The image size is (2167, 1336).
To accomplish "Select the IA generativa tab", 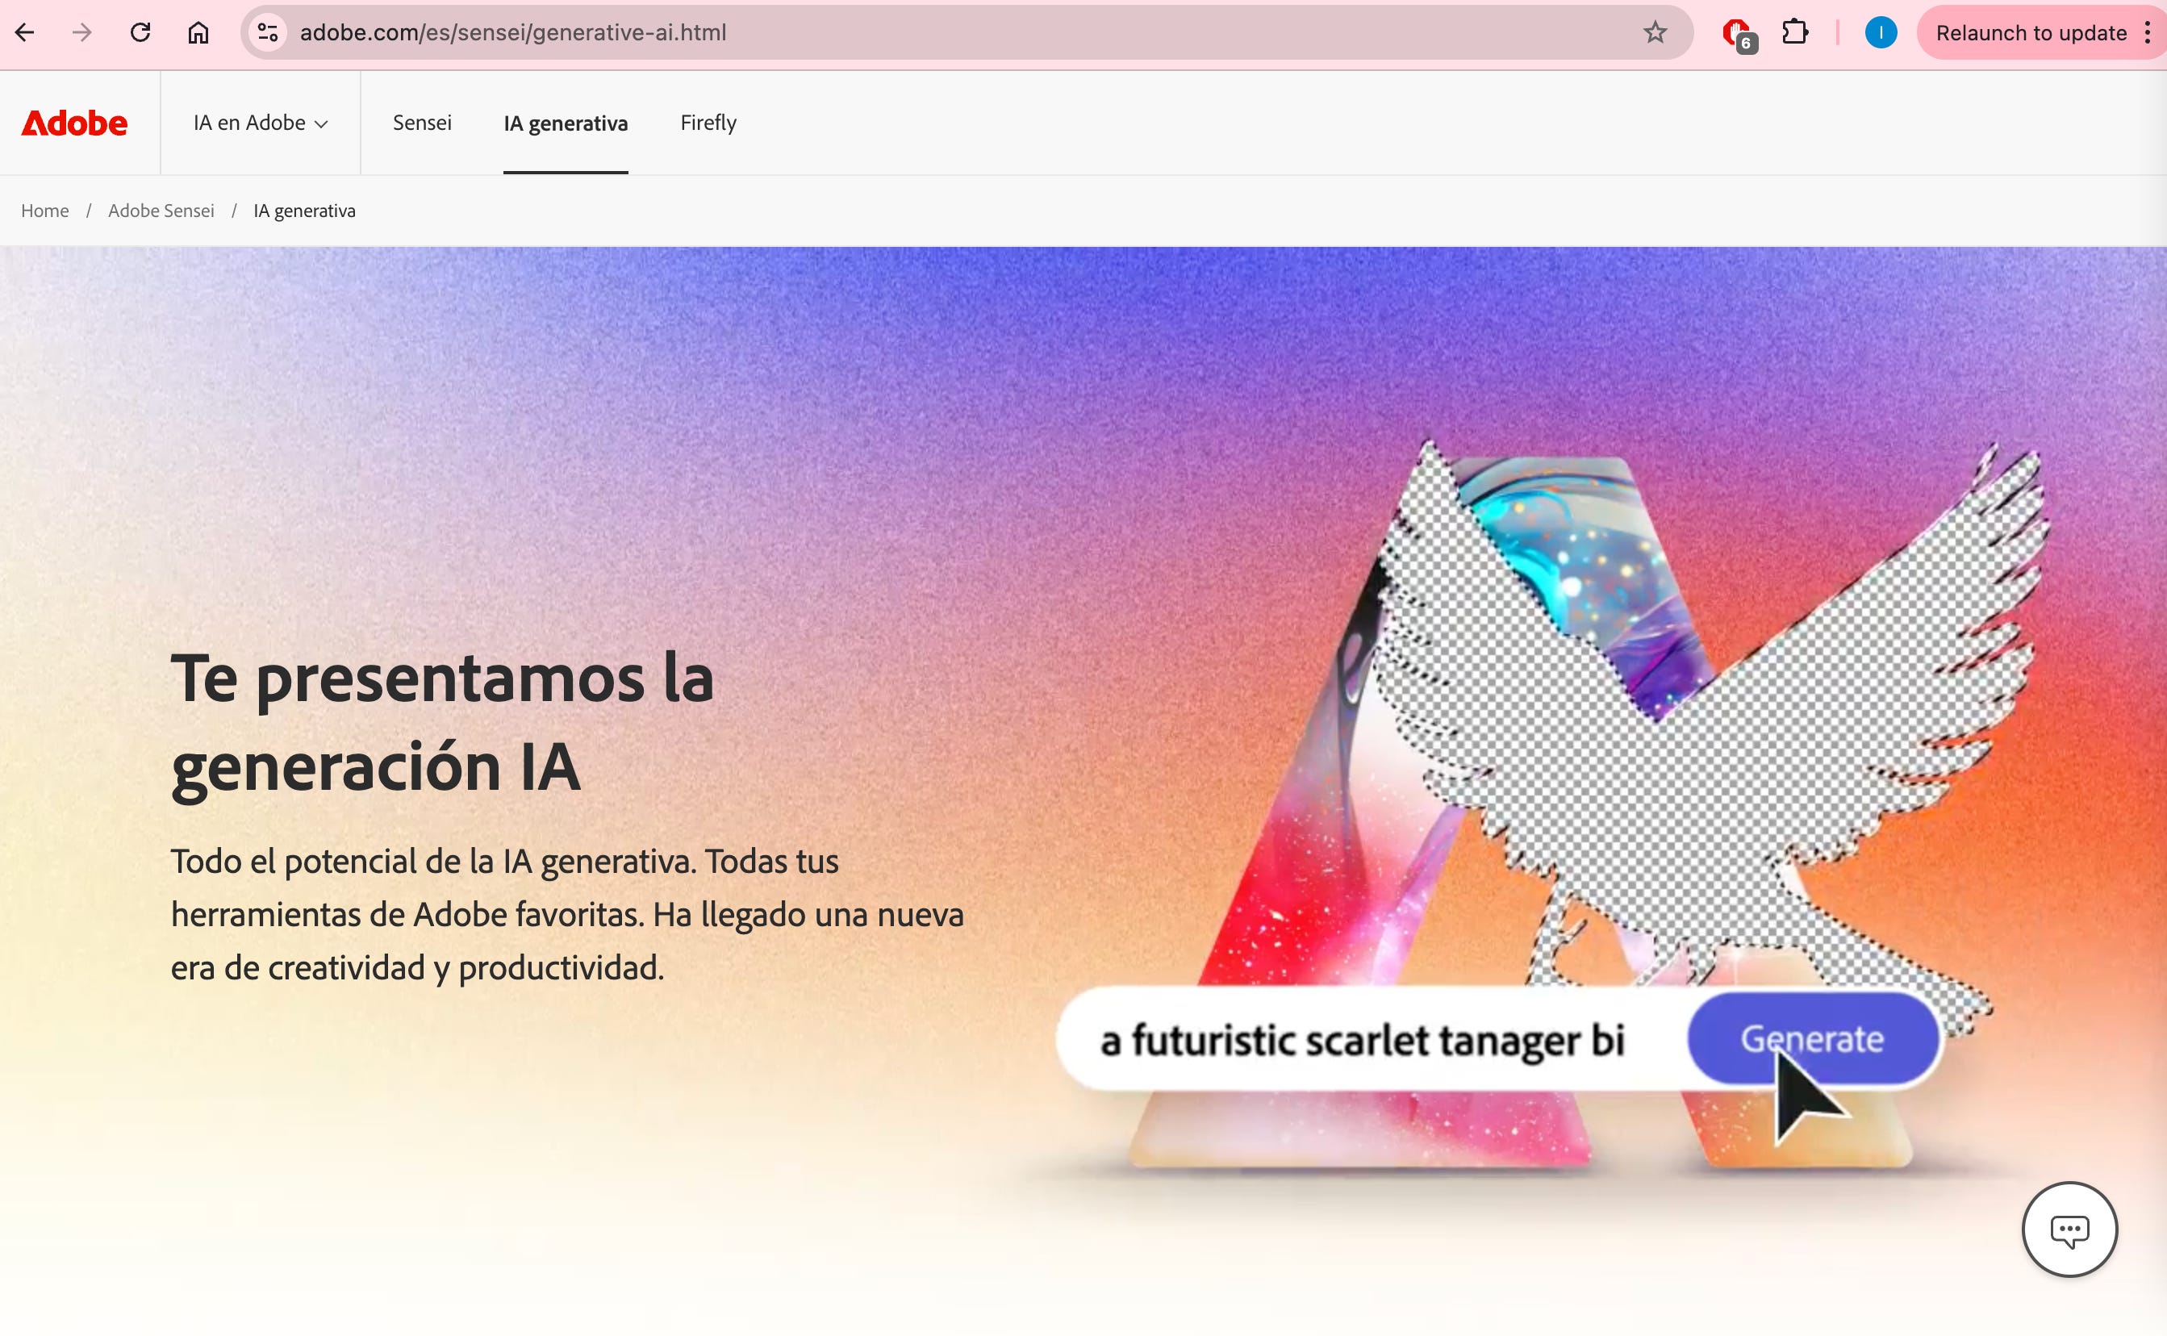I will (566, 123).
